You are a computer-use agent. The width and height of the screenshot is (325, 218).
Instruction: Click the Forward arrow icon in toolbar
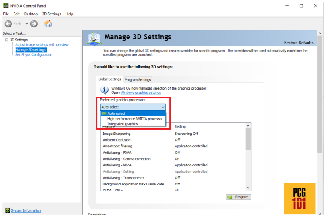34,24
